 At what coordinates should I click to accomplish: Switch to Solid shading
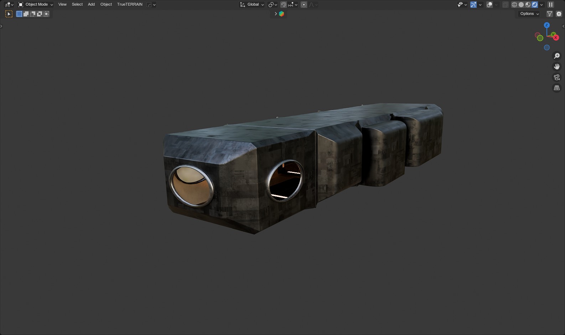click(521, 5)
